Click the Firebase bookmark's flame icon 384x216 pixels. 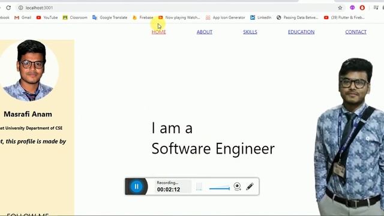coord(134,17)
